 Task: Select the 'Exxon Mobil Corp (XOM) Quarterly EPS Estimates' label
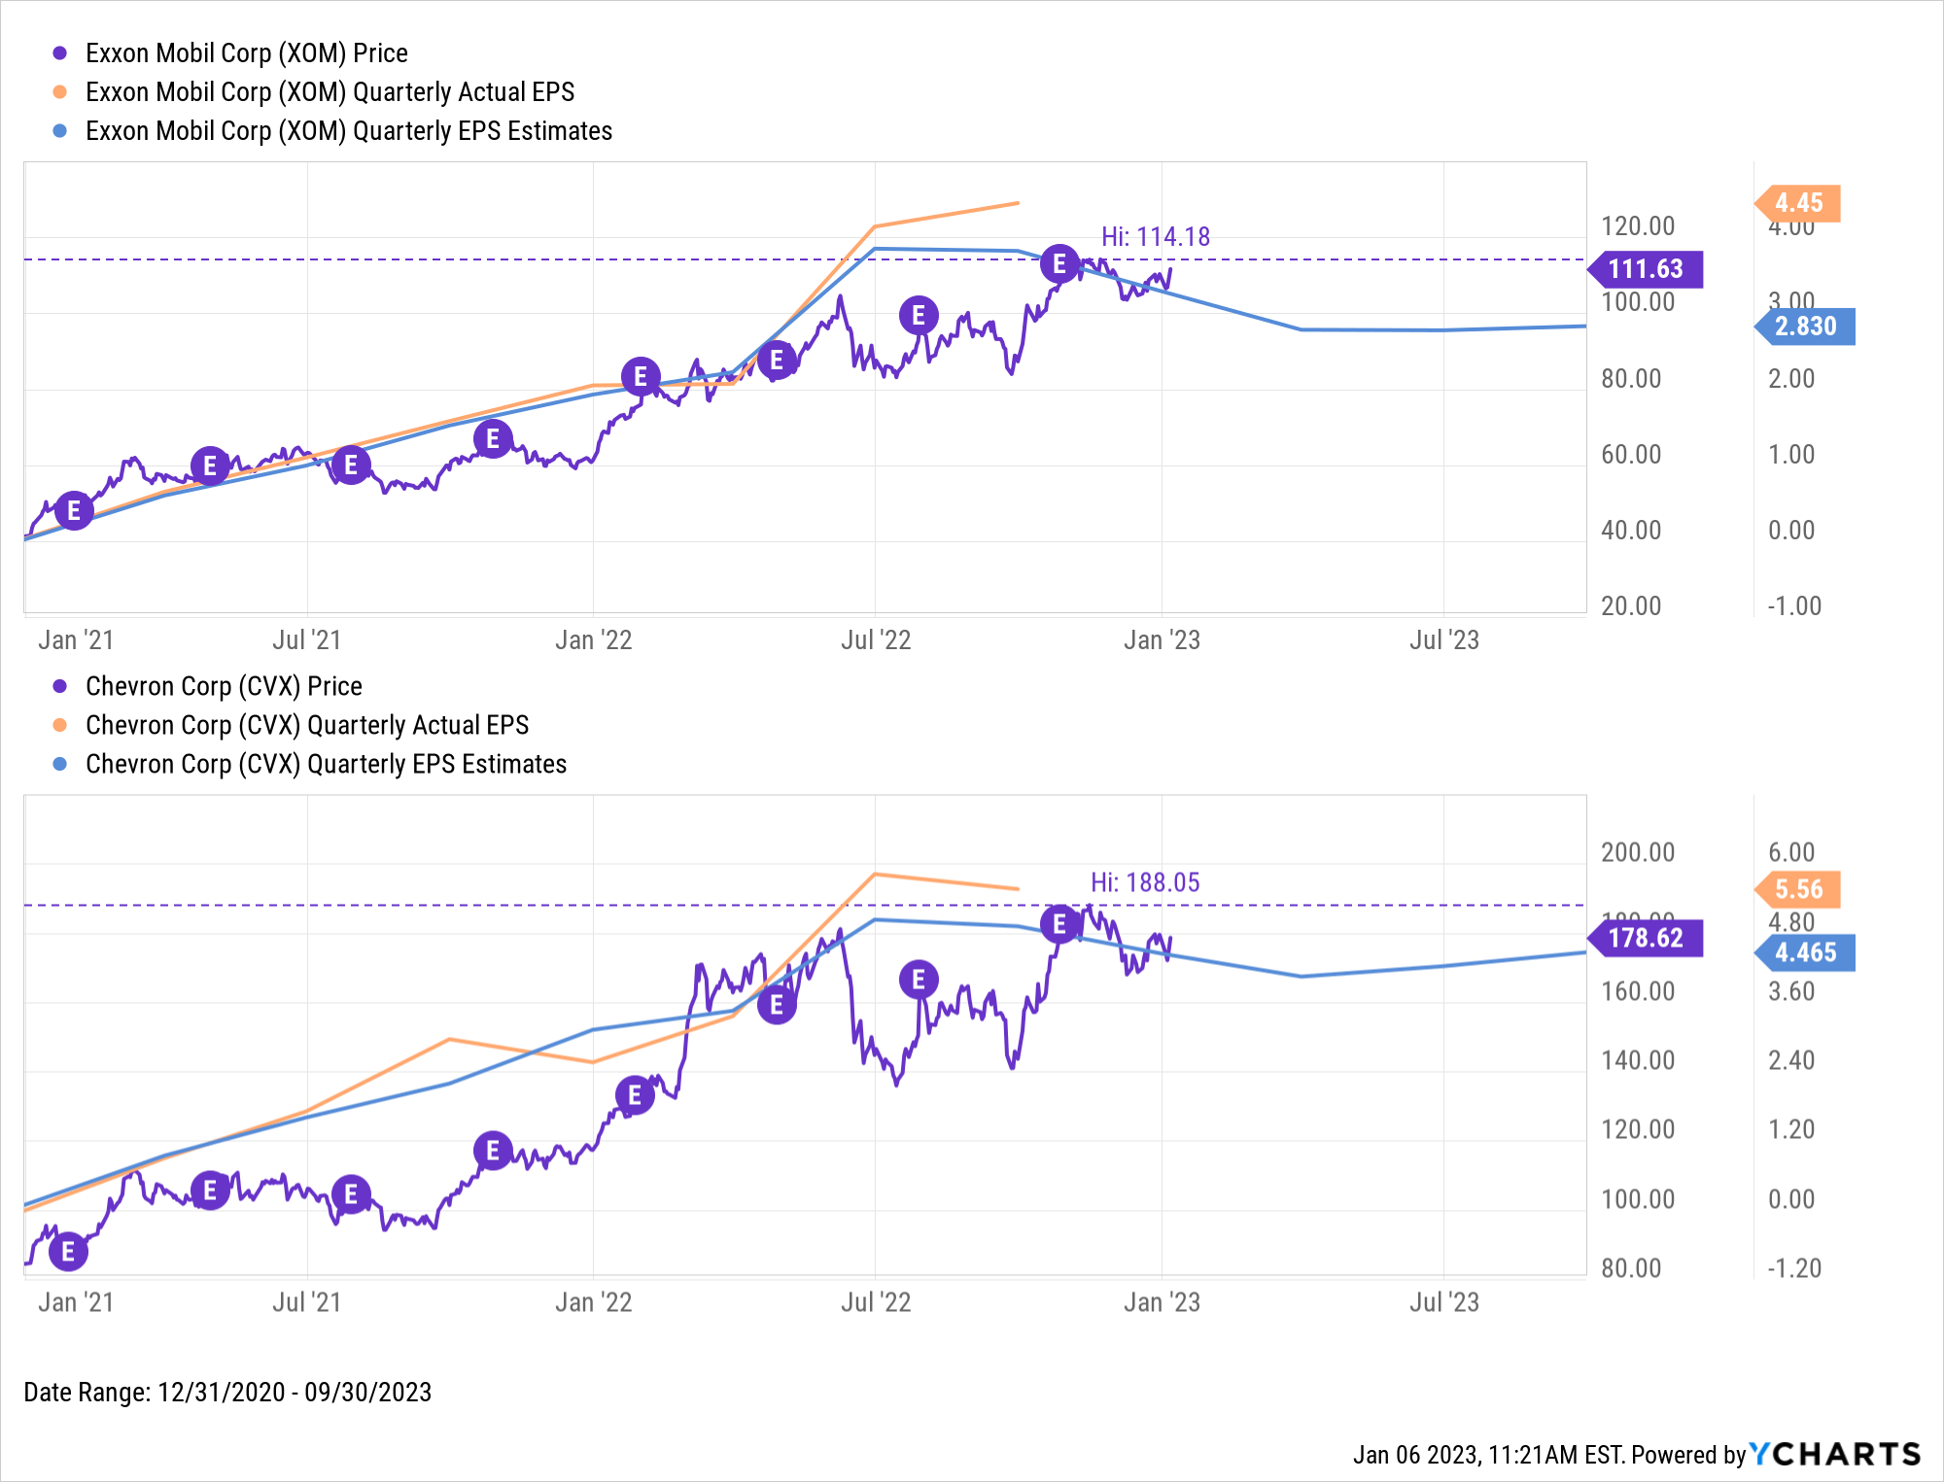pos(349,131)
